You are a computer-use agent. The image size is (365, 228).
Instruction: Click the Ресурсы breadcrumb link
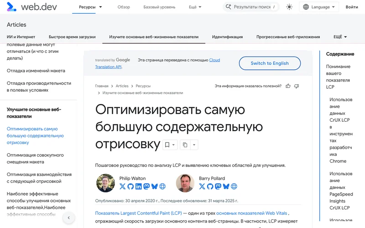pos(143,86)
